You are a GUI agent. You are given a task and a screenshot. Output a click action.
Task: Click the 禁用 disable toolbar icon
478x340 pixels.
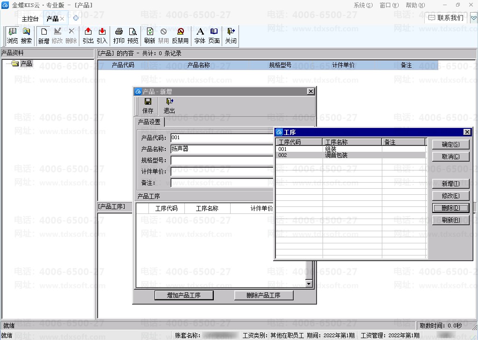[x=163, y=36]
